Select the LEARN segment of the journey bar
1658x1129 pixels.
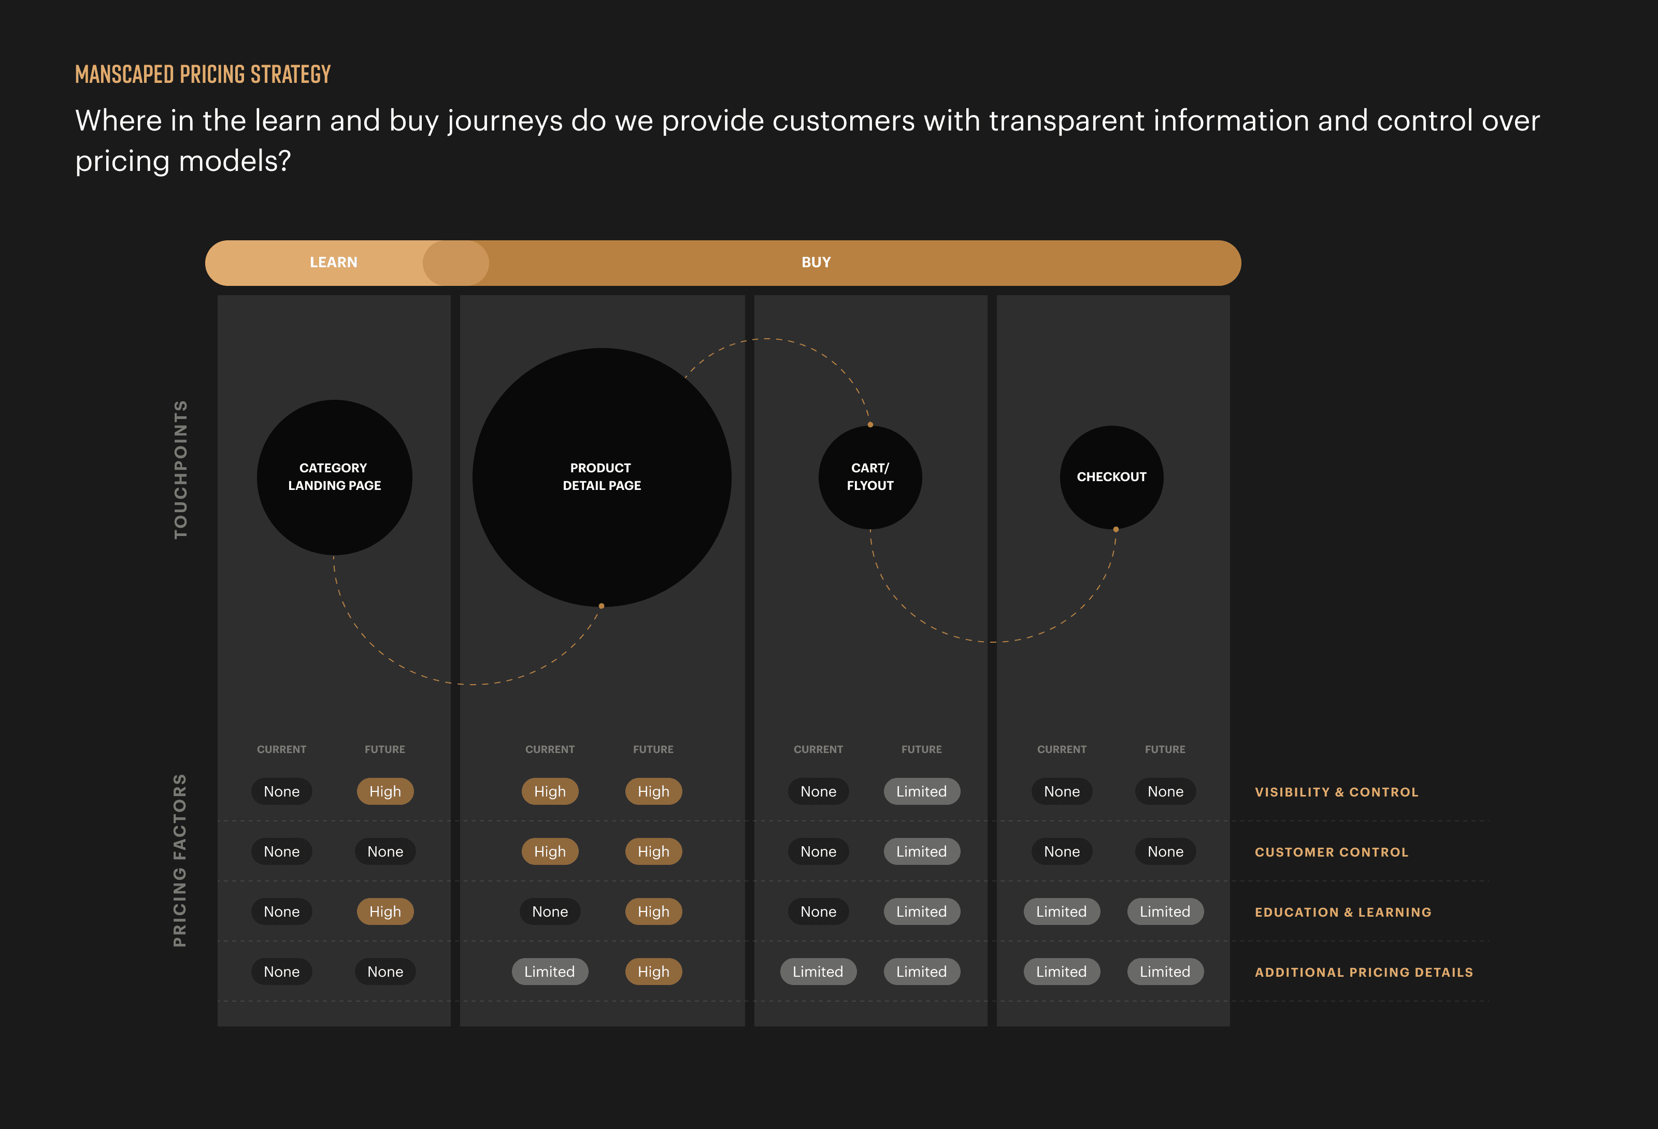[334, 263]
